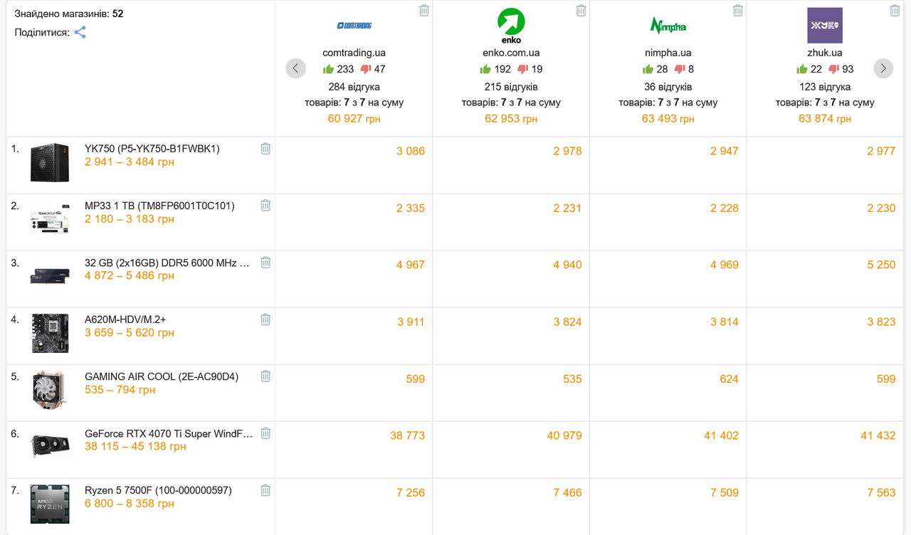The width and height of the screenshot is (911, 535).
Task: Click price range 38 115 – 45 138 грн
Action: coord(135,447)
